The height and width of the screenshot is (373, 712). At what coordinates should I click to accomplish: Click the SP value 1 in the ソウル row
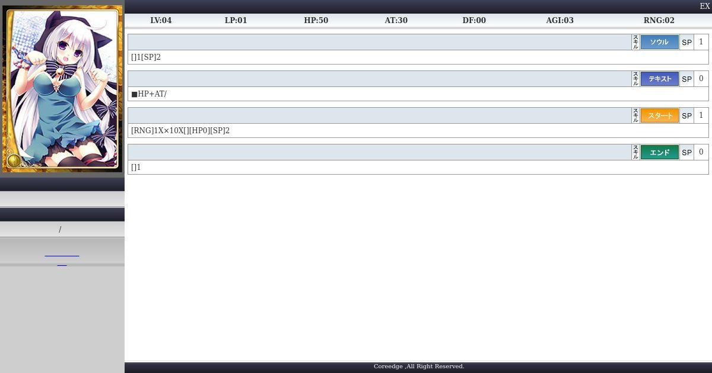[701, 42]
